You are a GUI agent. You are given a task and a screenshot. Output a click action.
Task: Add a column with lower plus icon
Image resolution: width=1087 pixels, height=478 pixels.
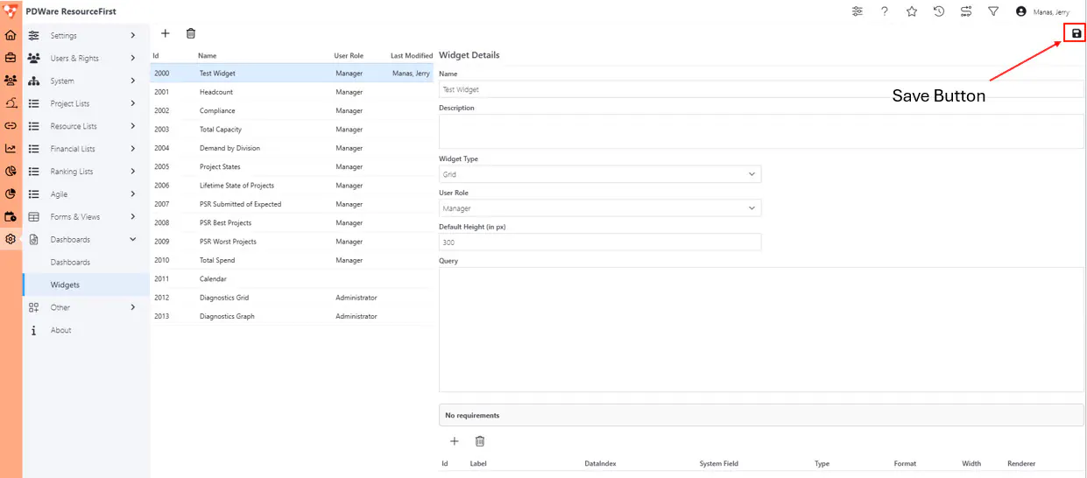[454, 441]
